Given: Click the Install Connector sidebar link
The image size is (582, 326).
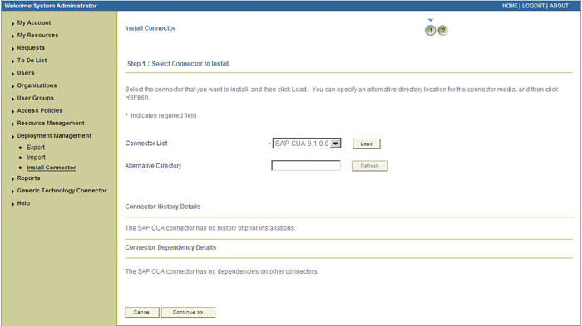Looking at the screenshot, I should [x=52, y=168].
